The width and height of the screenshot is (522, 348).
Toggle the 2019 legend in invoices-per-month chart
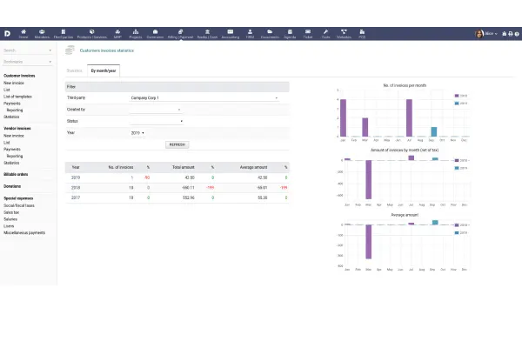click(x=462, y=103)
